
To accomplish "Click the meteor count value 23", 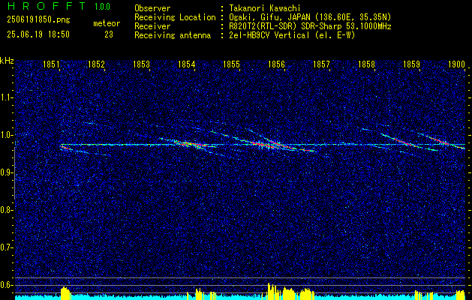I will click(109, 34).
